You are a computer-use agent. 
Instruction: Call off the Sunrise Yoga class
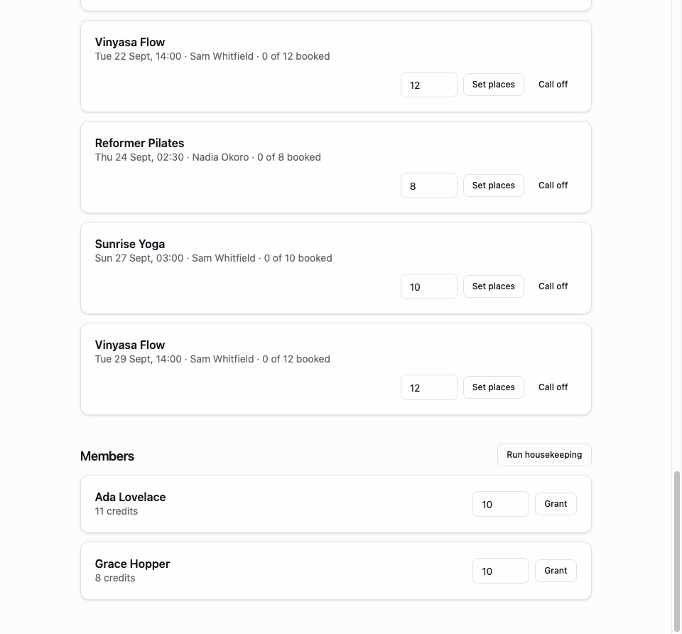[553, 286]
